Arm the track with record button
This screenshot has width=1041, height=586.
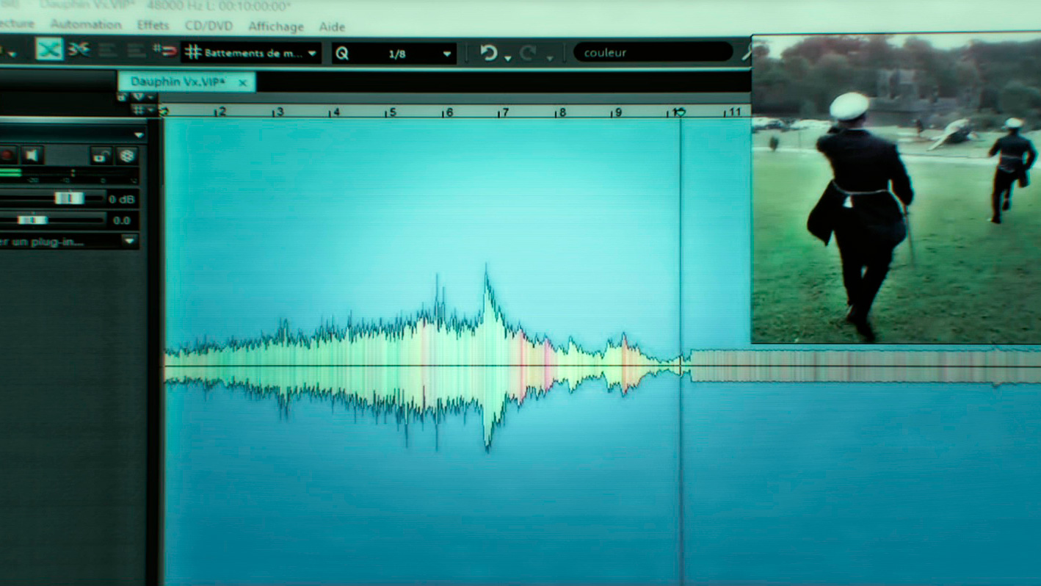[7, 155]
